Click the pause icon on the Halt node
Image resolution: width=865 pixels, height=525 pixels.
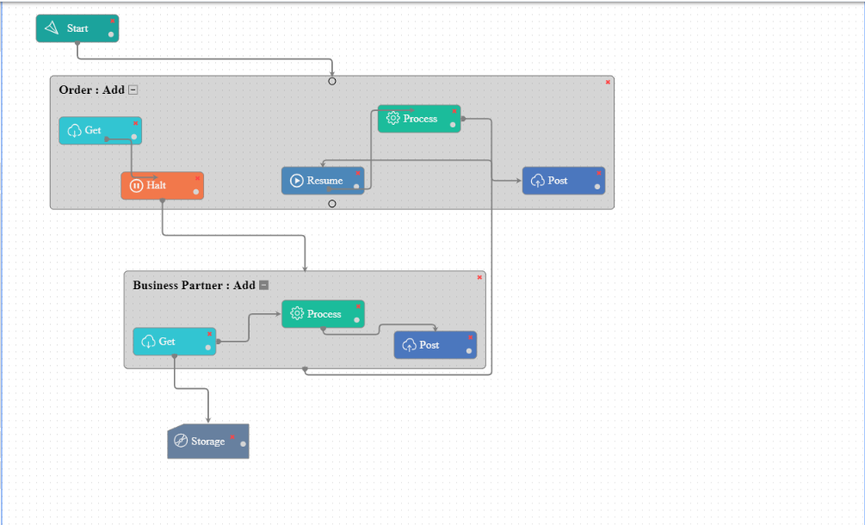[x=136, y=186]
